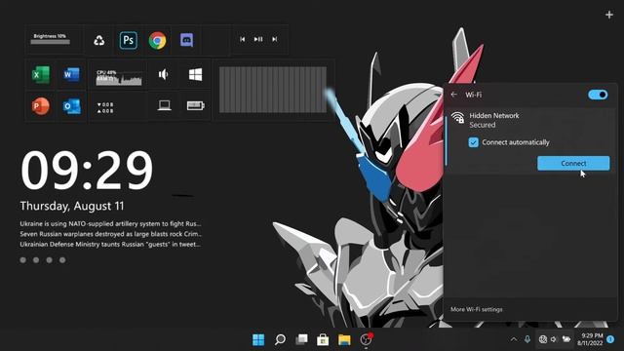Image resolution: width=624 pixels, height=351 pixels.
Task: Click the plus icon at top right
Action: tap(608, 16)
